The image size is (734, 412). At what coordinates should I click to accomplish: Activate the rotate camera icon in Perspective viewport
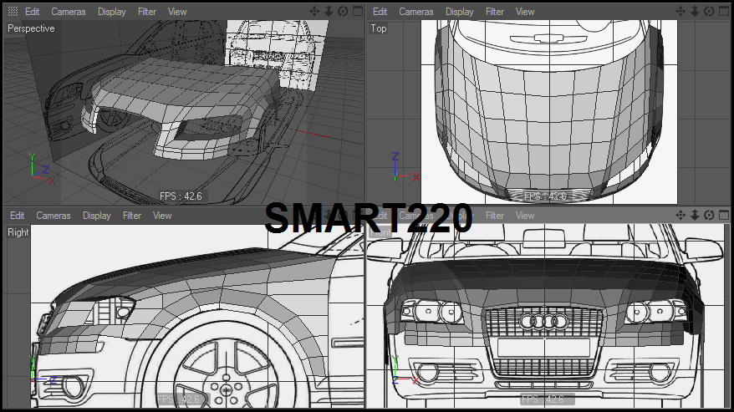343,11
